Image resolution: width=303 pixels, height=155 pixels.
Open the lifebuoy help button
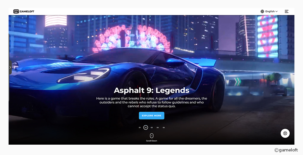(x=285, y=133)
